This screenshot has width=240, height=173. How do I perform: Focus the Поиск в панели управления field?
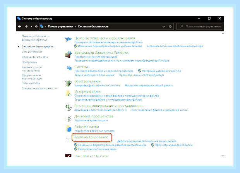[x=199, y=26]
